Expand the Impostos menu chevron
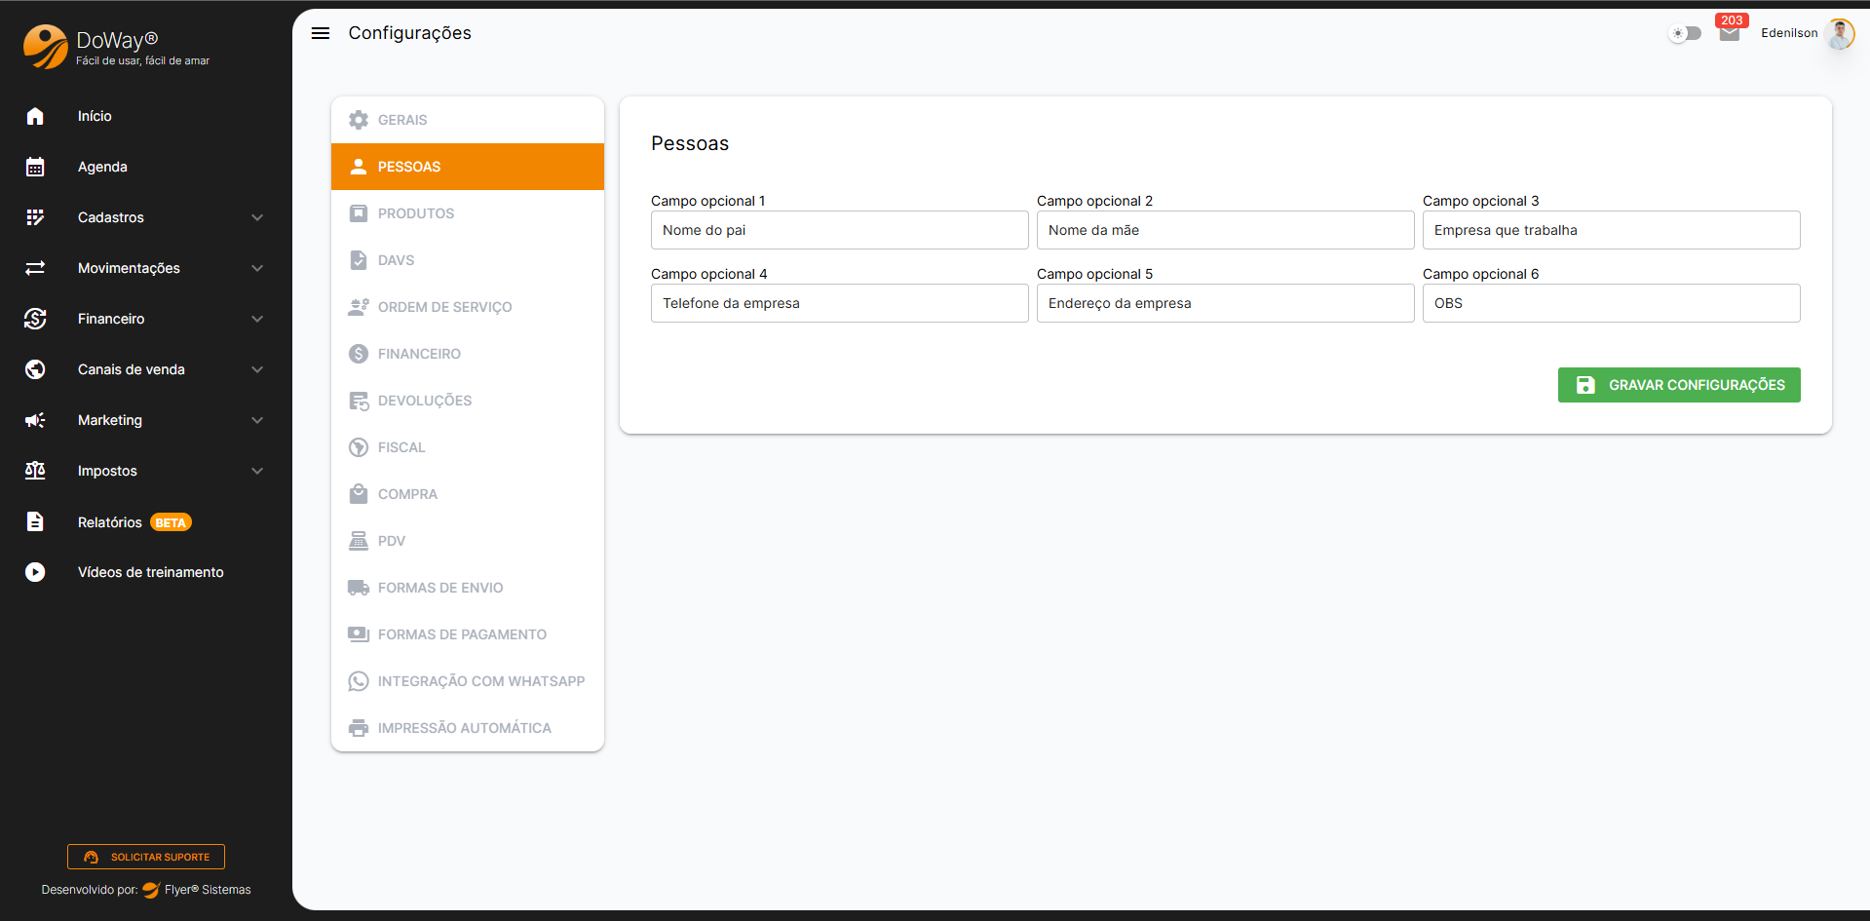1870x921 pixels. pyautogui.click(x=257, y=471)
